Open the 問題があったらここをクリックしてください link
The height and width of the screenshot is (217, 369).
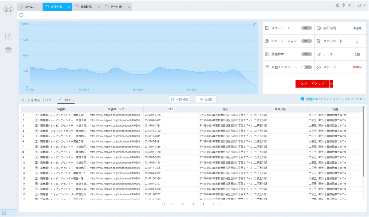pos(336,99)
